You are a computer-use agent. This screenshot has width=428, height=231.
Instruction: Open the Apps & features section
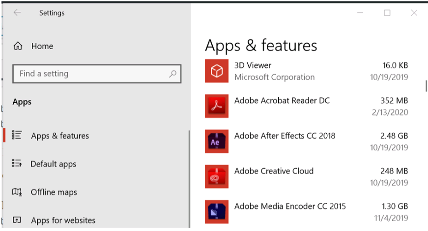click(60, 136)
